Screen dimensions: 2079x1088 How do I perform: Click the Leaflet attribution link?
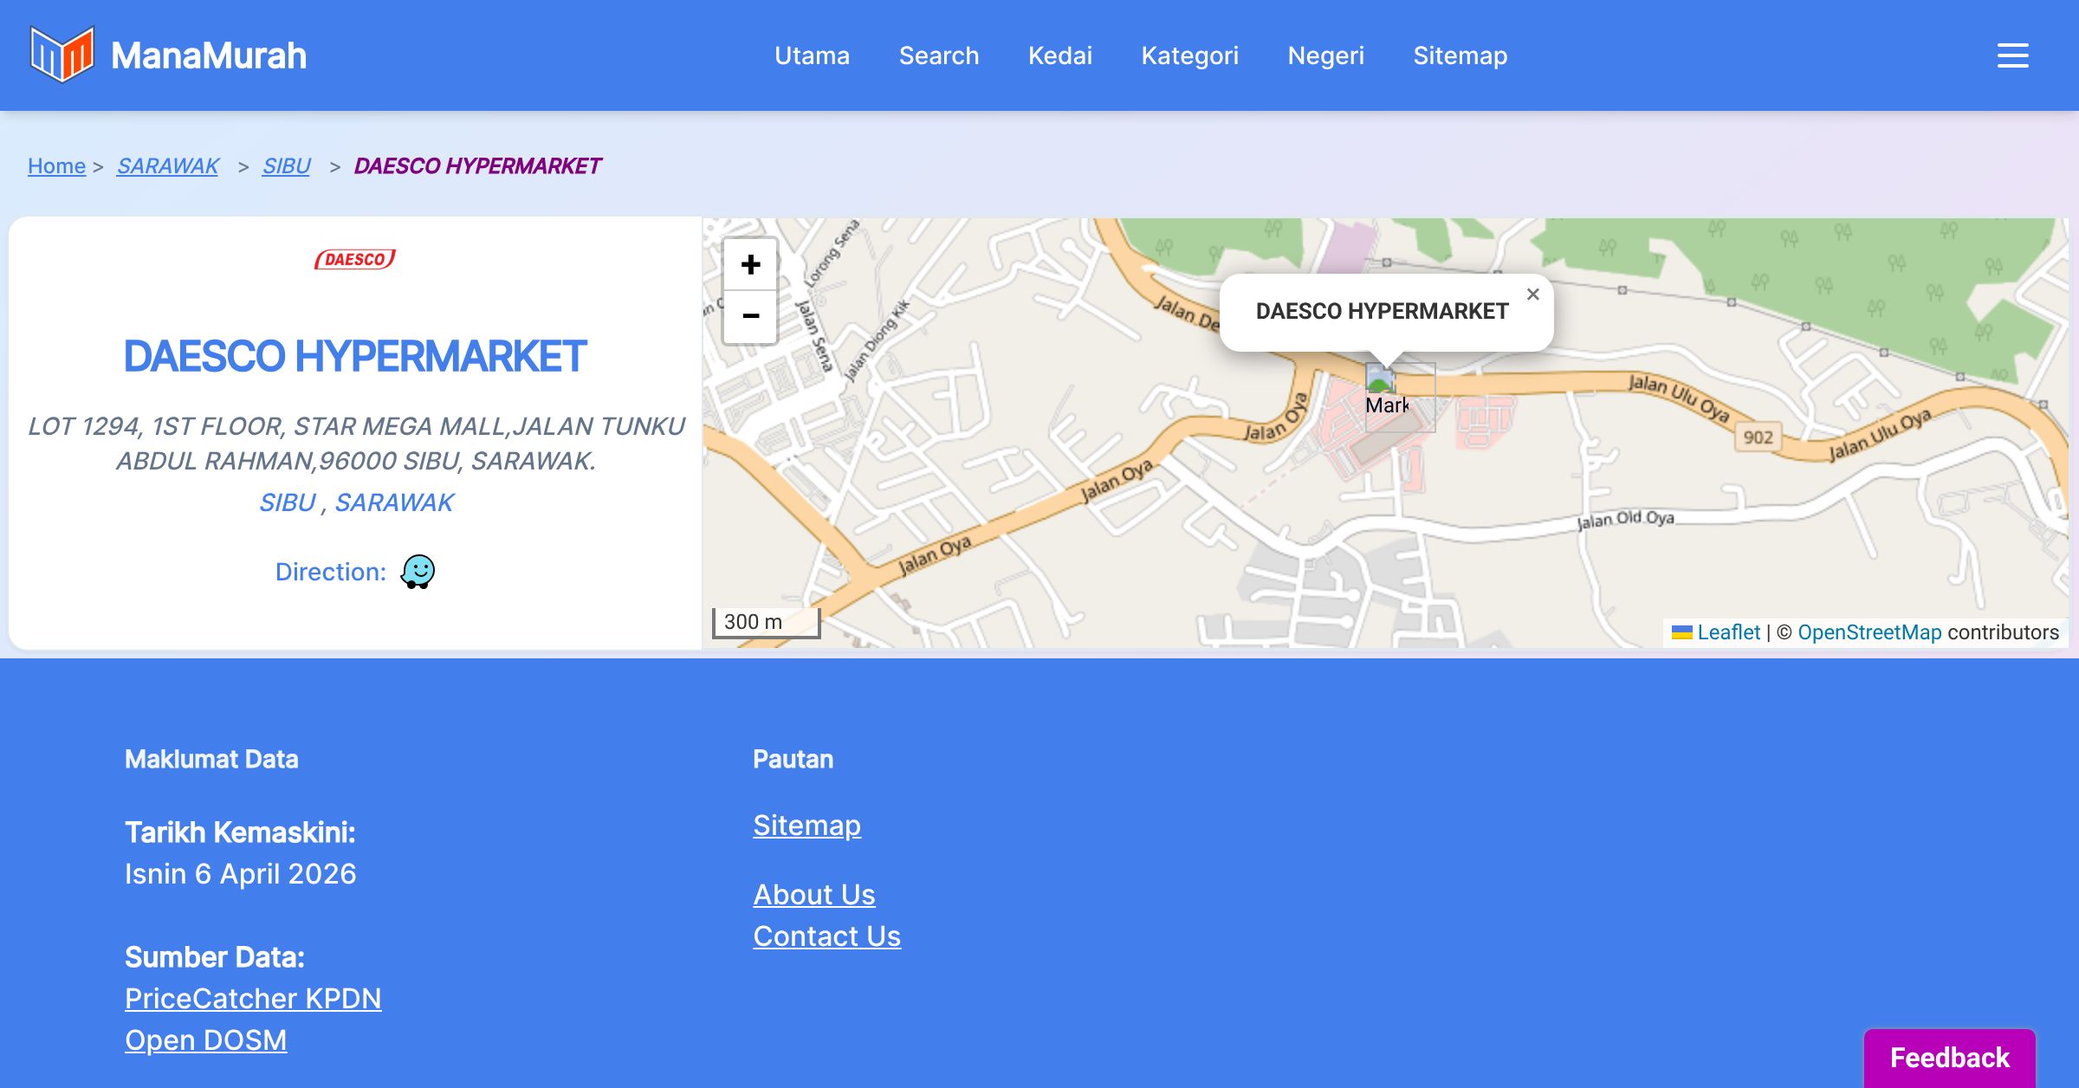1728,632
